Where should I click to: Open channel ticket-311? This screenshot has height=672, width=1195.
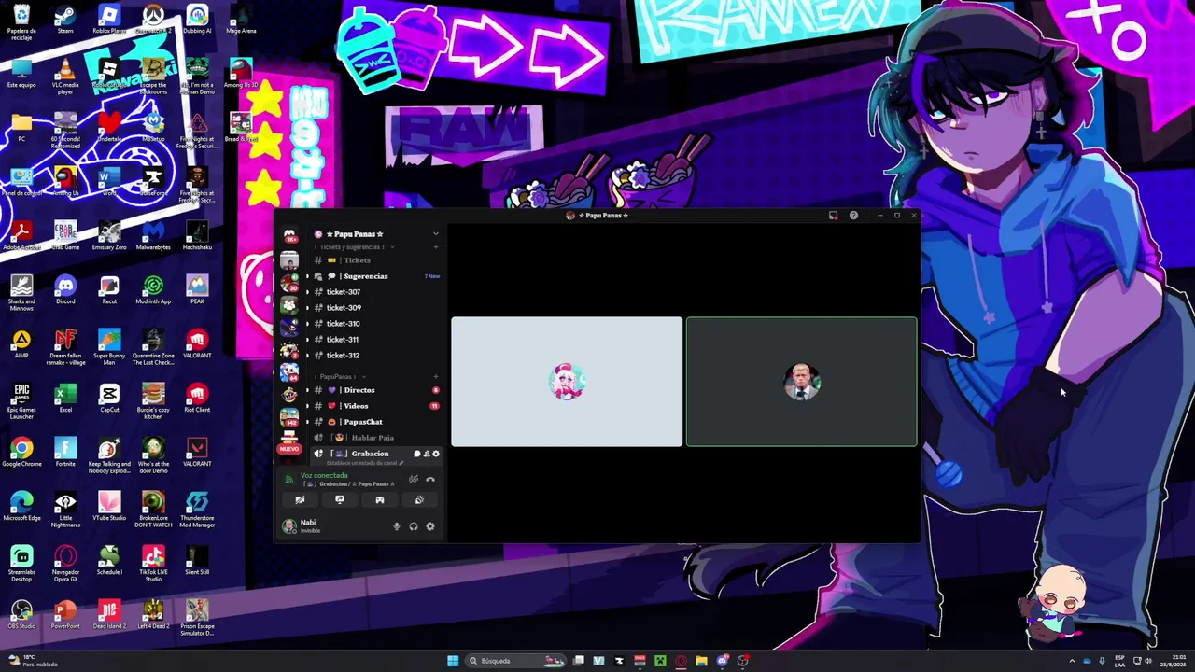tap(375, 340)
